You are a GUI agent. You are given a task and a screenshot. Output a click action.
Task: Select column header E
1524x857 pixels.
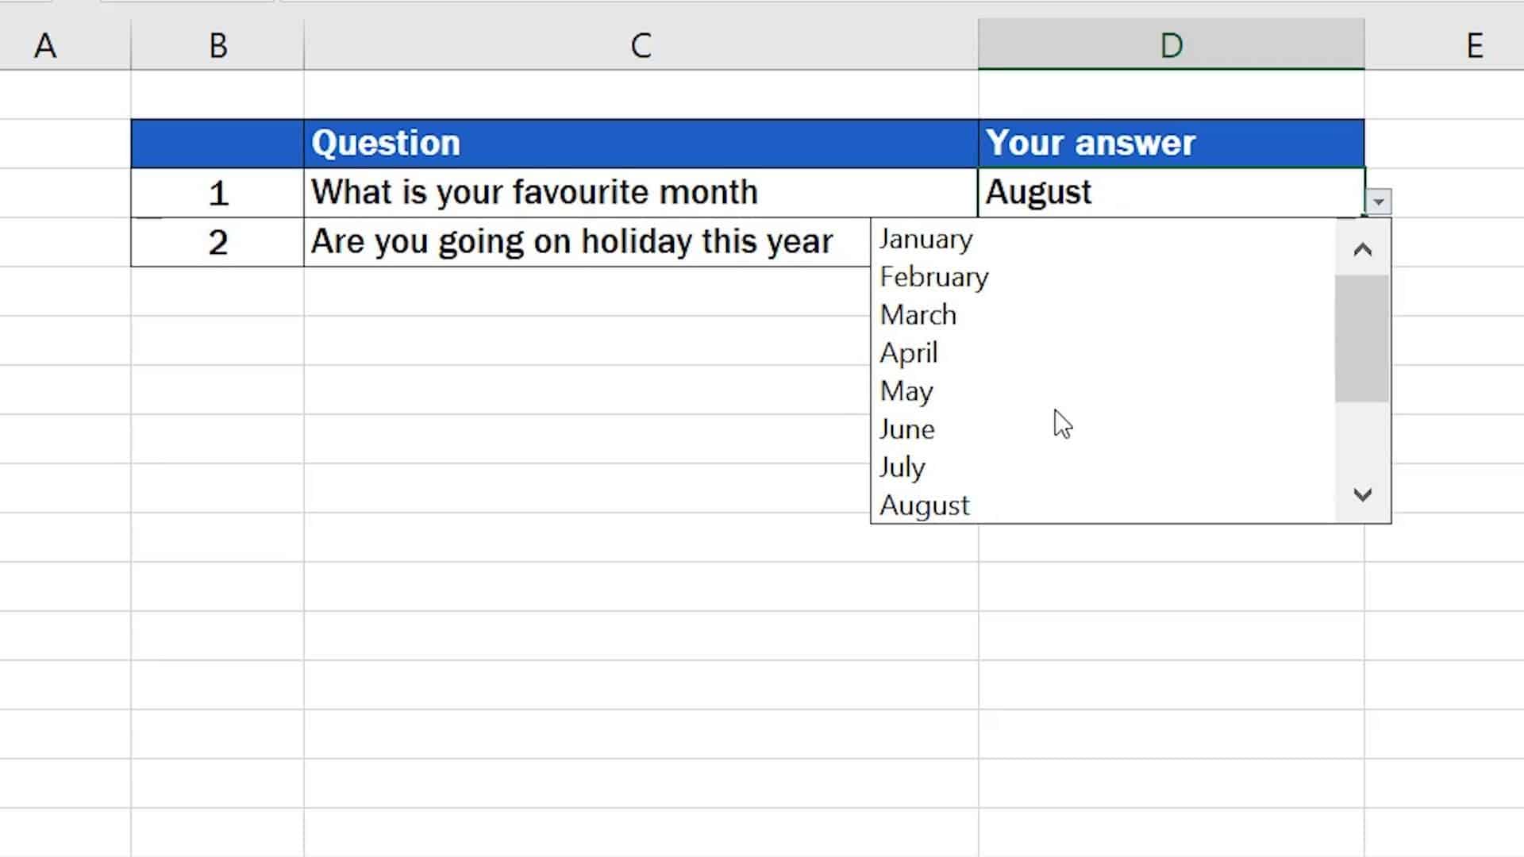1474,45
